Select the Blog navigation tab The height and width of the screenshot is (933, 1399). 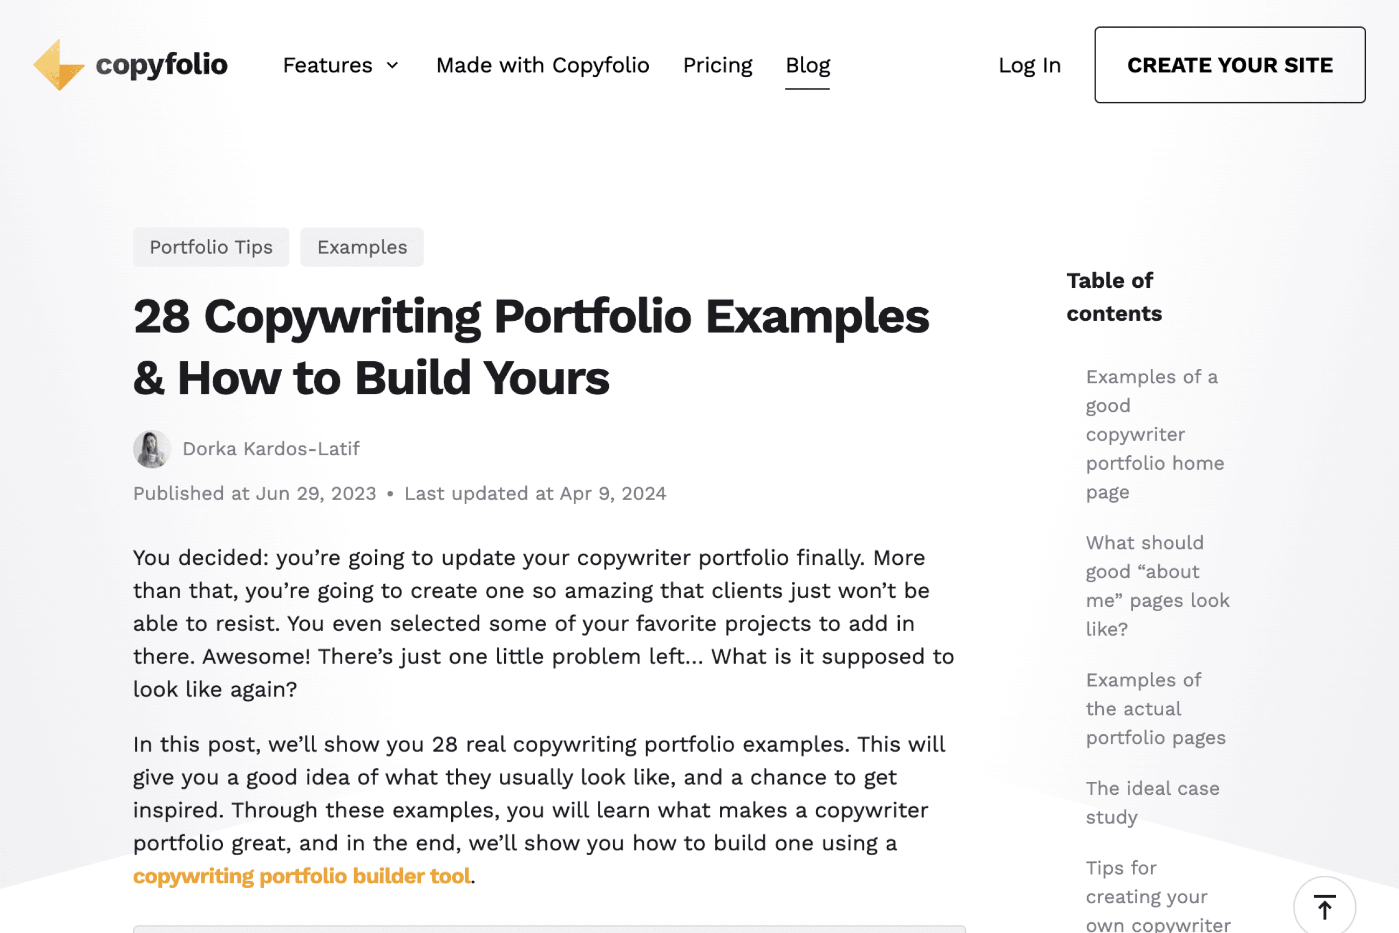tap(807, 65)
